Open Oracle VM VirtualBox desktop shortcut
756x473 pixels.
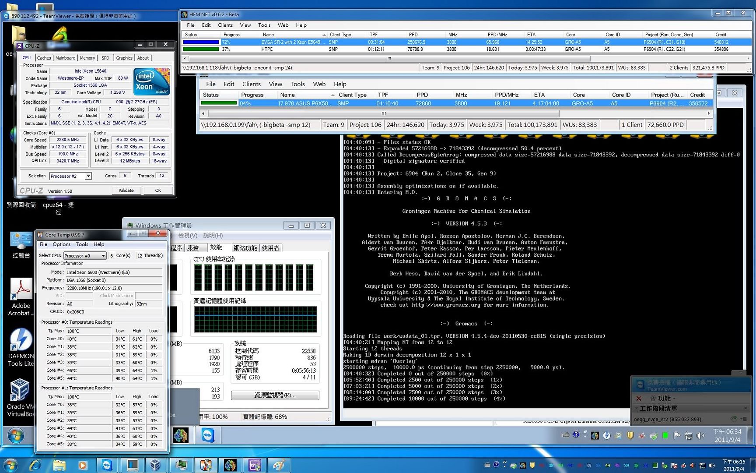pyautogui.click(x=21, y=398)
